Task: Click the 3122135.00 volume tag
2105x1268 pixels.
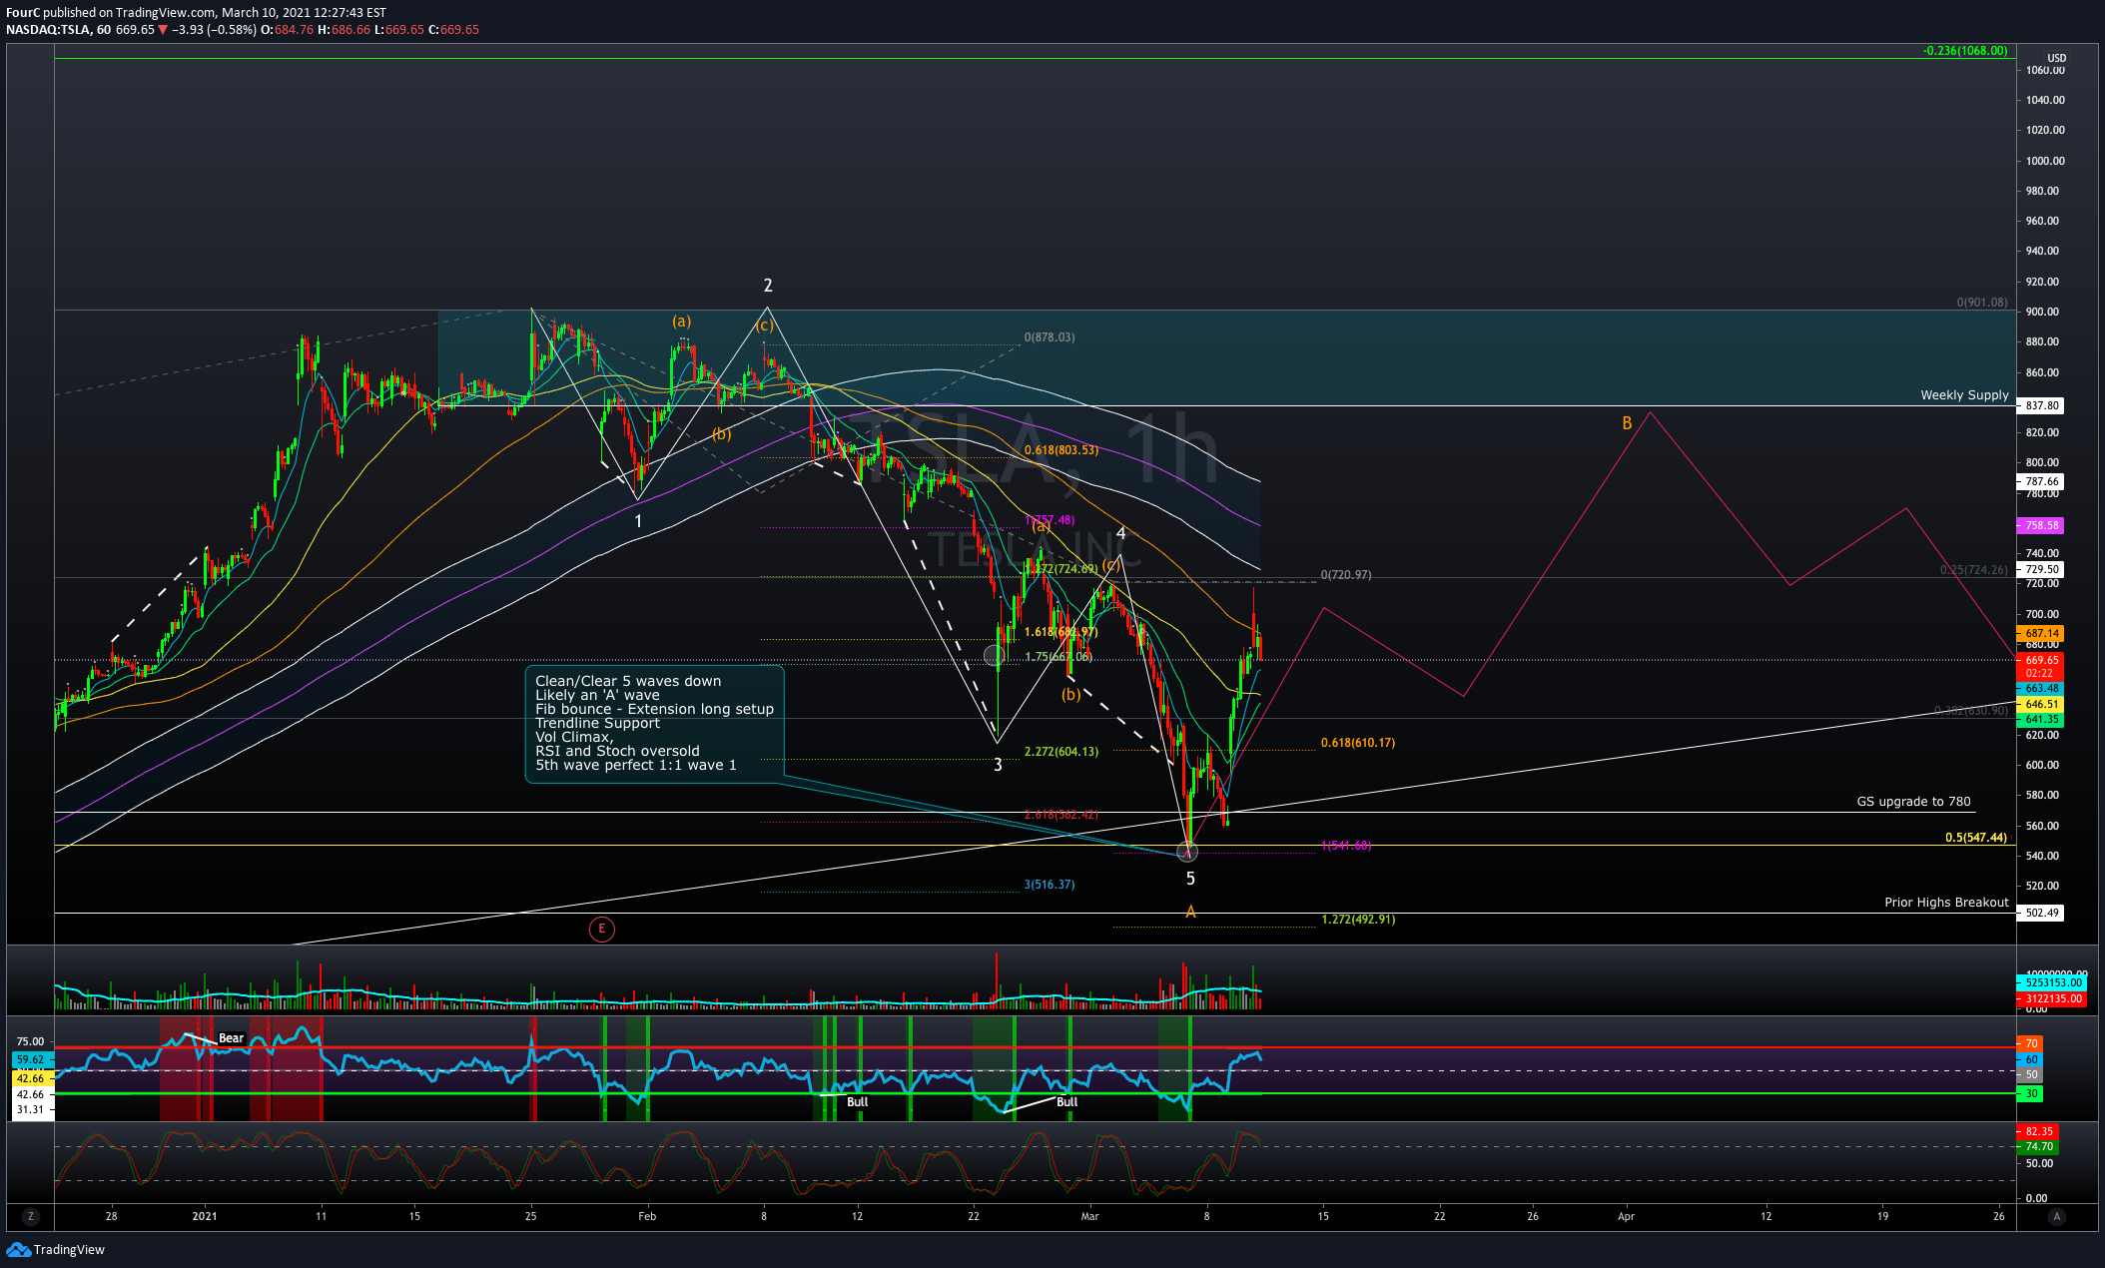Action: [x=2053, y=998]
